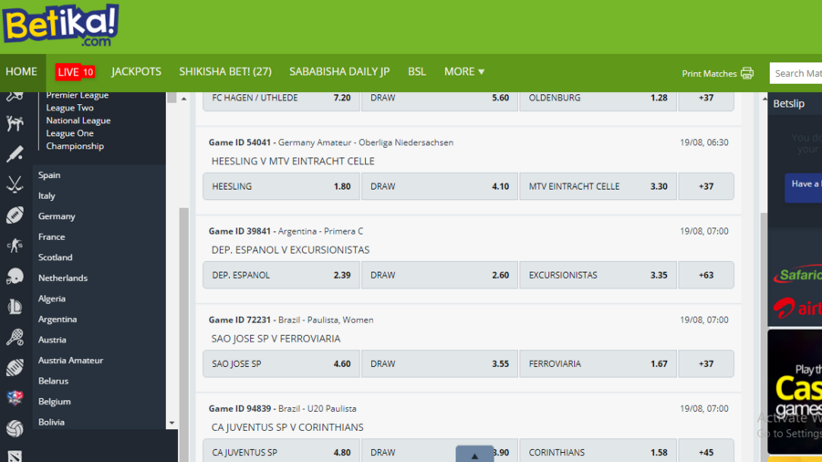Click the printer icon beside Print Matches

747,73
